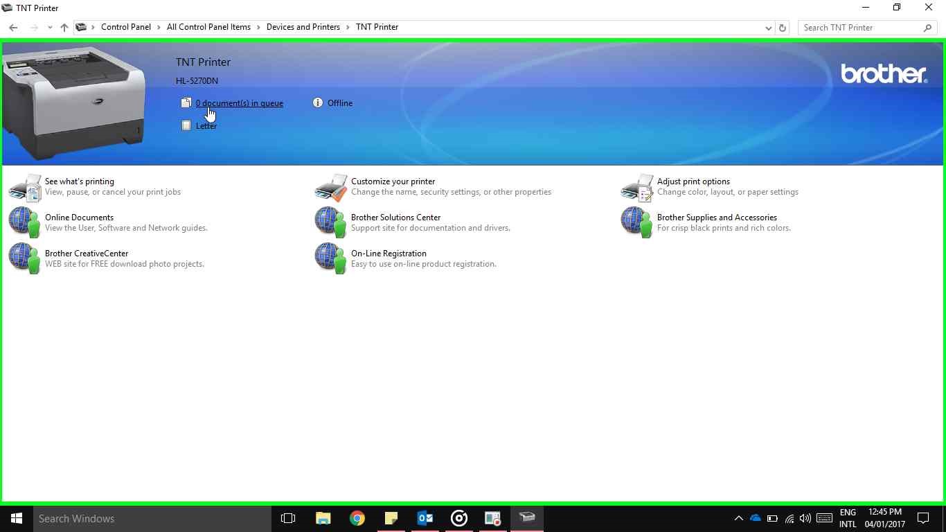Click the TNT Printer taskbar button
Image resolution: width=946 pixels, height=532 pixels.
tap(527, 518)
